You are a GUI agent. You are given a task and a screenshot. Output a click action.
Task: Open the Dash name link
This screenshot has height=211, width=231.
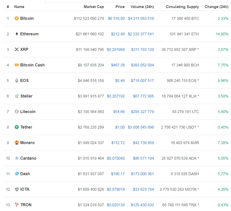click(25, 174)
